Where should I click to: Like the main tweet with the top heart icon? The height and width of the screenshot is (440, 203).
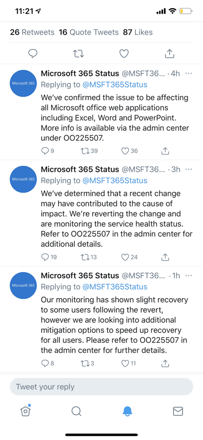124,53
